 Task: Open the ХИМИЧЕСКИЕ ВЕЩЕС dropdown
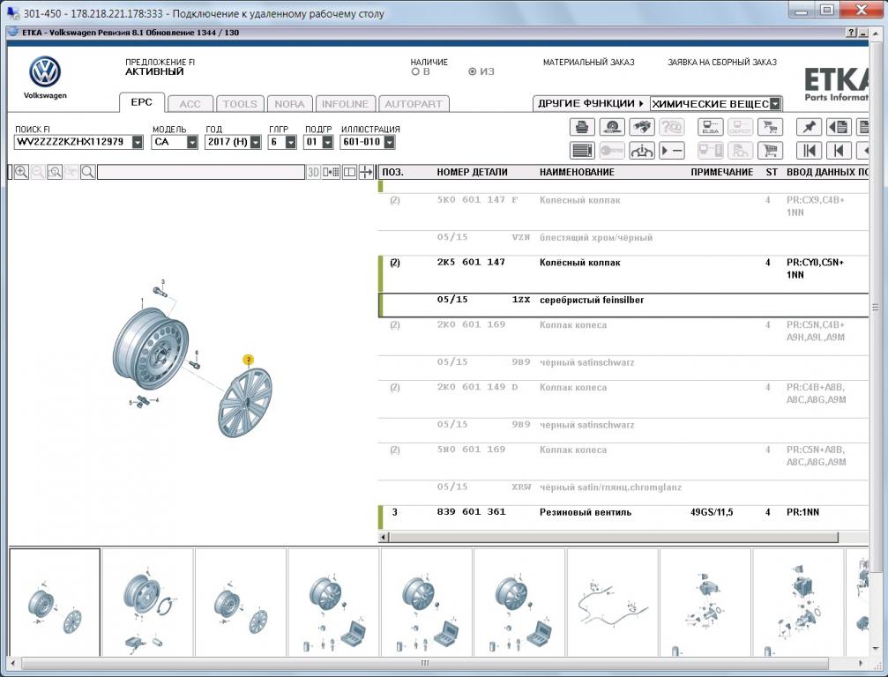tap(775, 104)
